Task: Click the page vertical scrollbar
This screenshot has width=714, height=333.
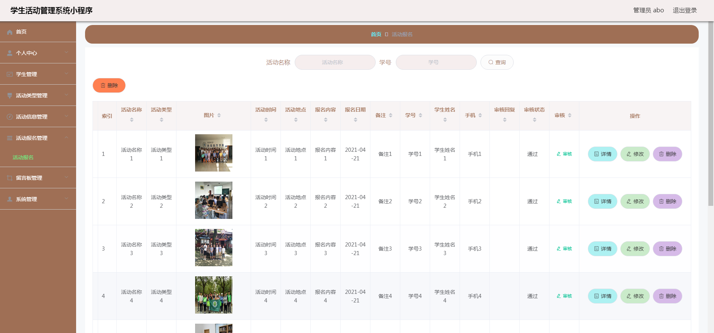Action: click(711, 114)
